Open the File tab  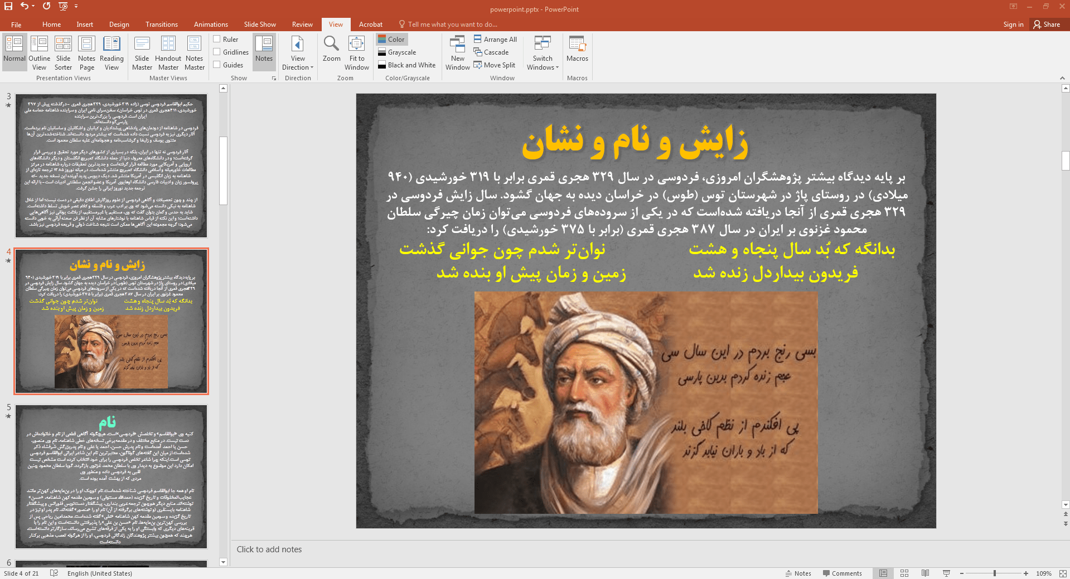[x=16, y=25]
